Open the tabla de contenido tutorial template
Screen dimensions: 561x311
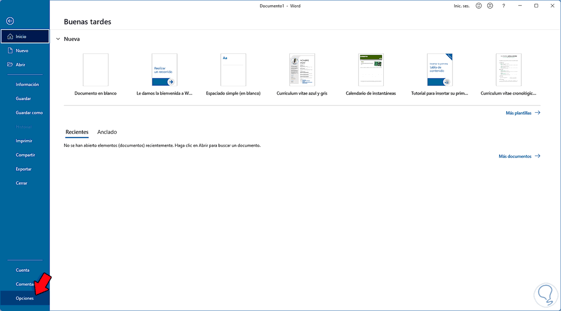440,70
